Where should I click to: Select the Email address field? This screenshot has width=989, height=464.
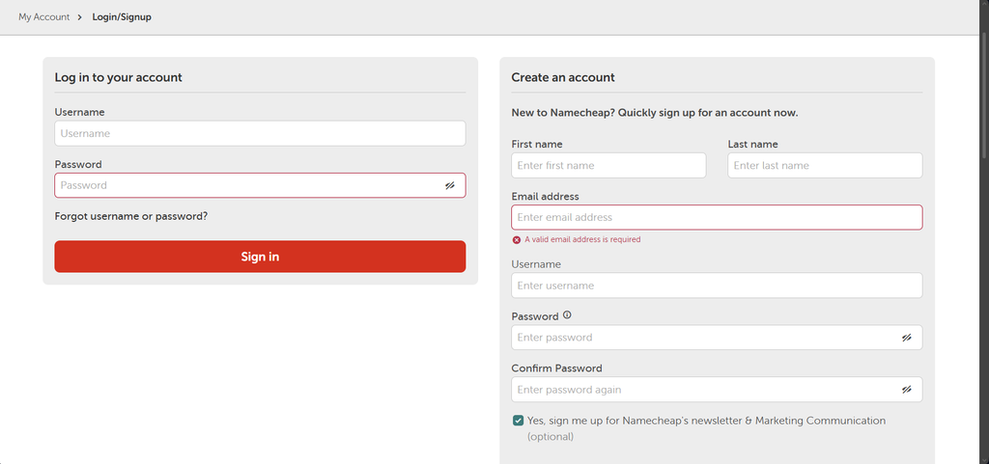pyautogui.click(x=718, y=217)
